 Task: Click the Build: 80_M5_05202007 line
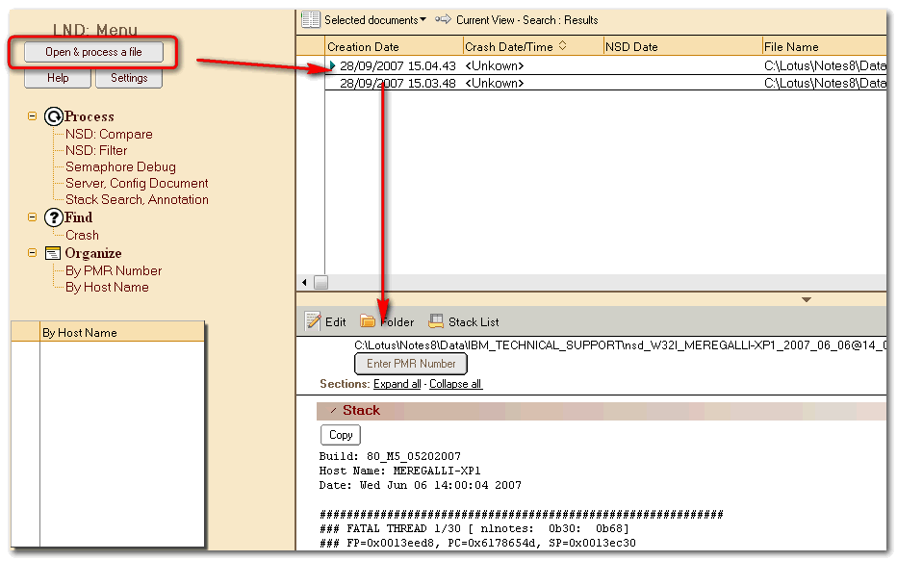(x=390, y=456)
